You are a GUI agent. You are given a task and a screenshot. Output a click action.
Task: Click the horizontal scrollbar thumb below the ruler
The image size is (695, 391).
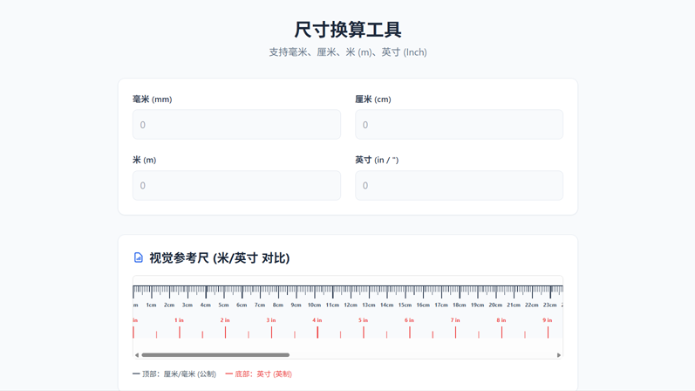point(215,355)
